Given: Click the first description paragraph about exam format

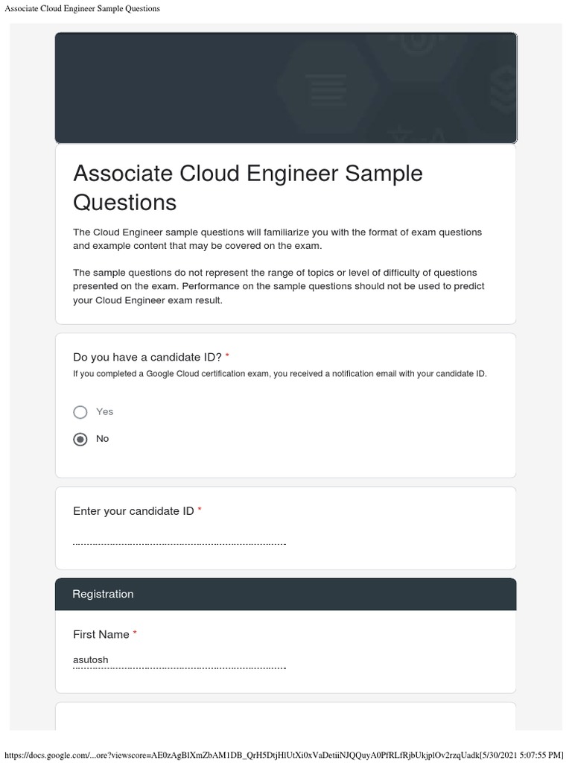Looking at the screenshot, I should coord(277,239).
